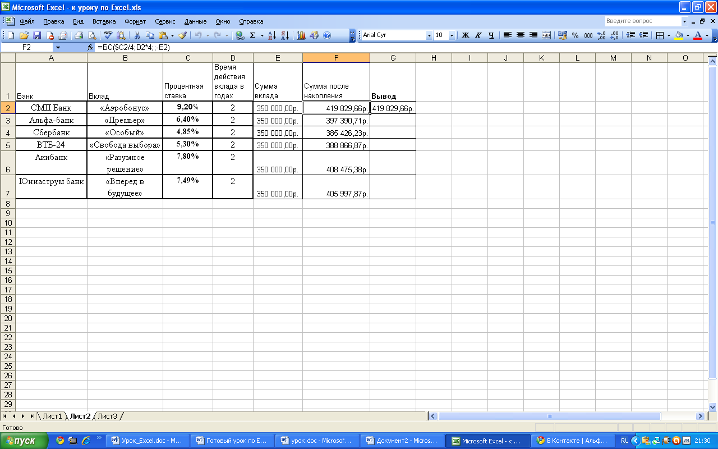Switch to the Лист3 sheet tab
718x449 pixels.
click(107, 416)
